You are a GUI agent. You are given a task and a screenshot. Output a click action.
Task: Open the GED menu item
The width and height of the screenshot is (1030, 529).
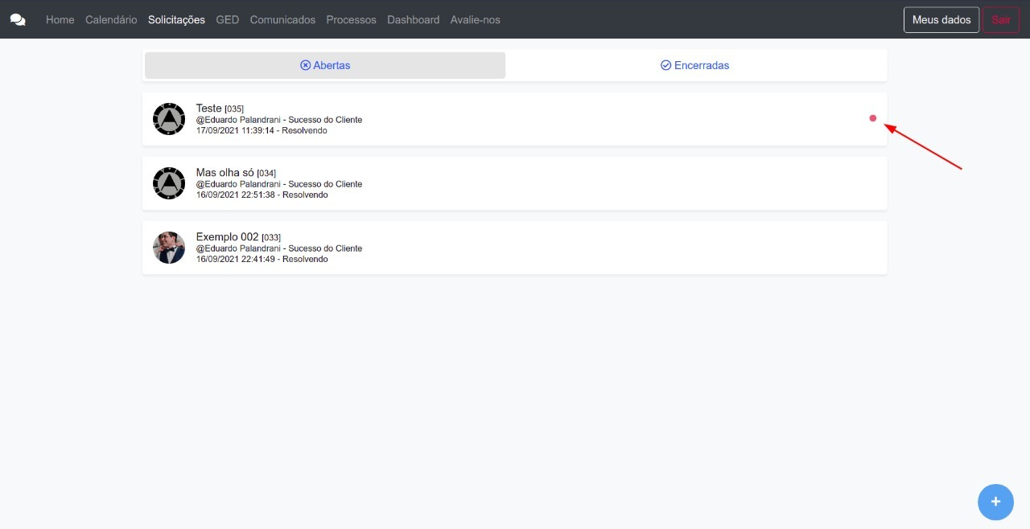227,20
